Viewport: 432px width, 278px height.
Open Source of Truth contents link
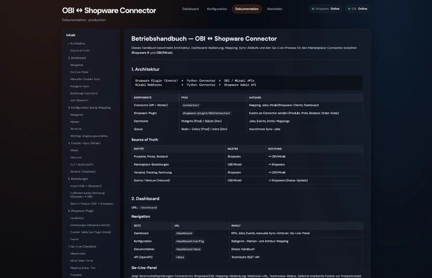[80, 51]
